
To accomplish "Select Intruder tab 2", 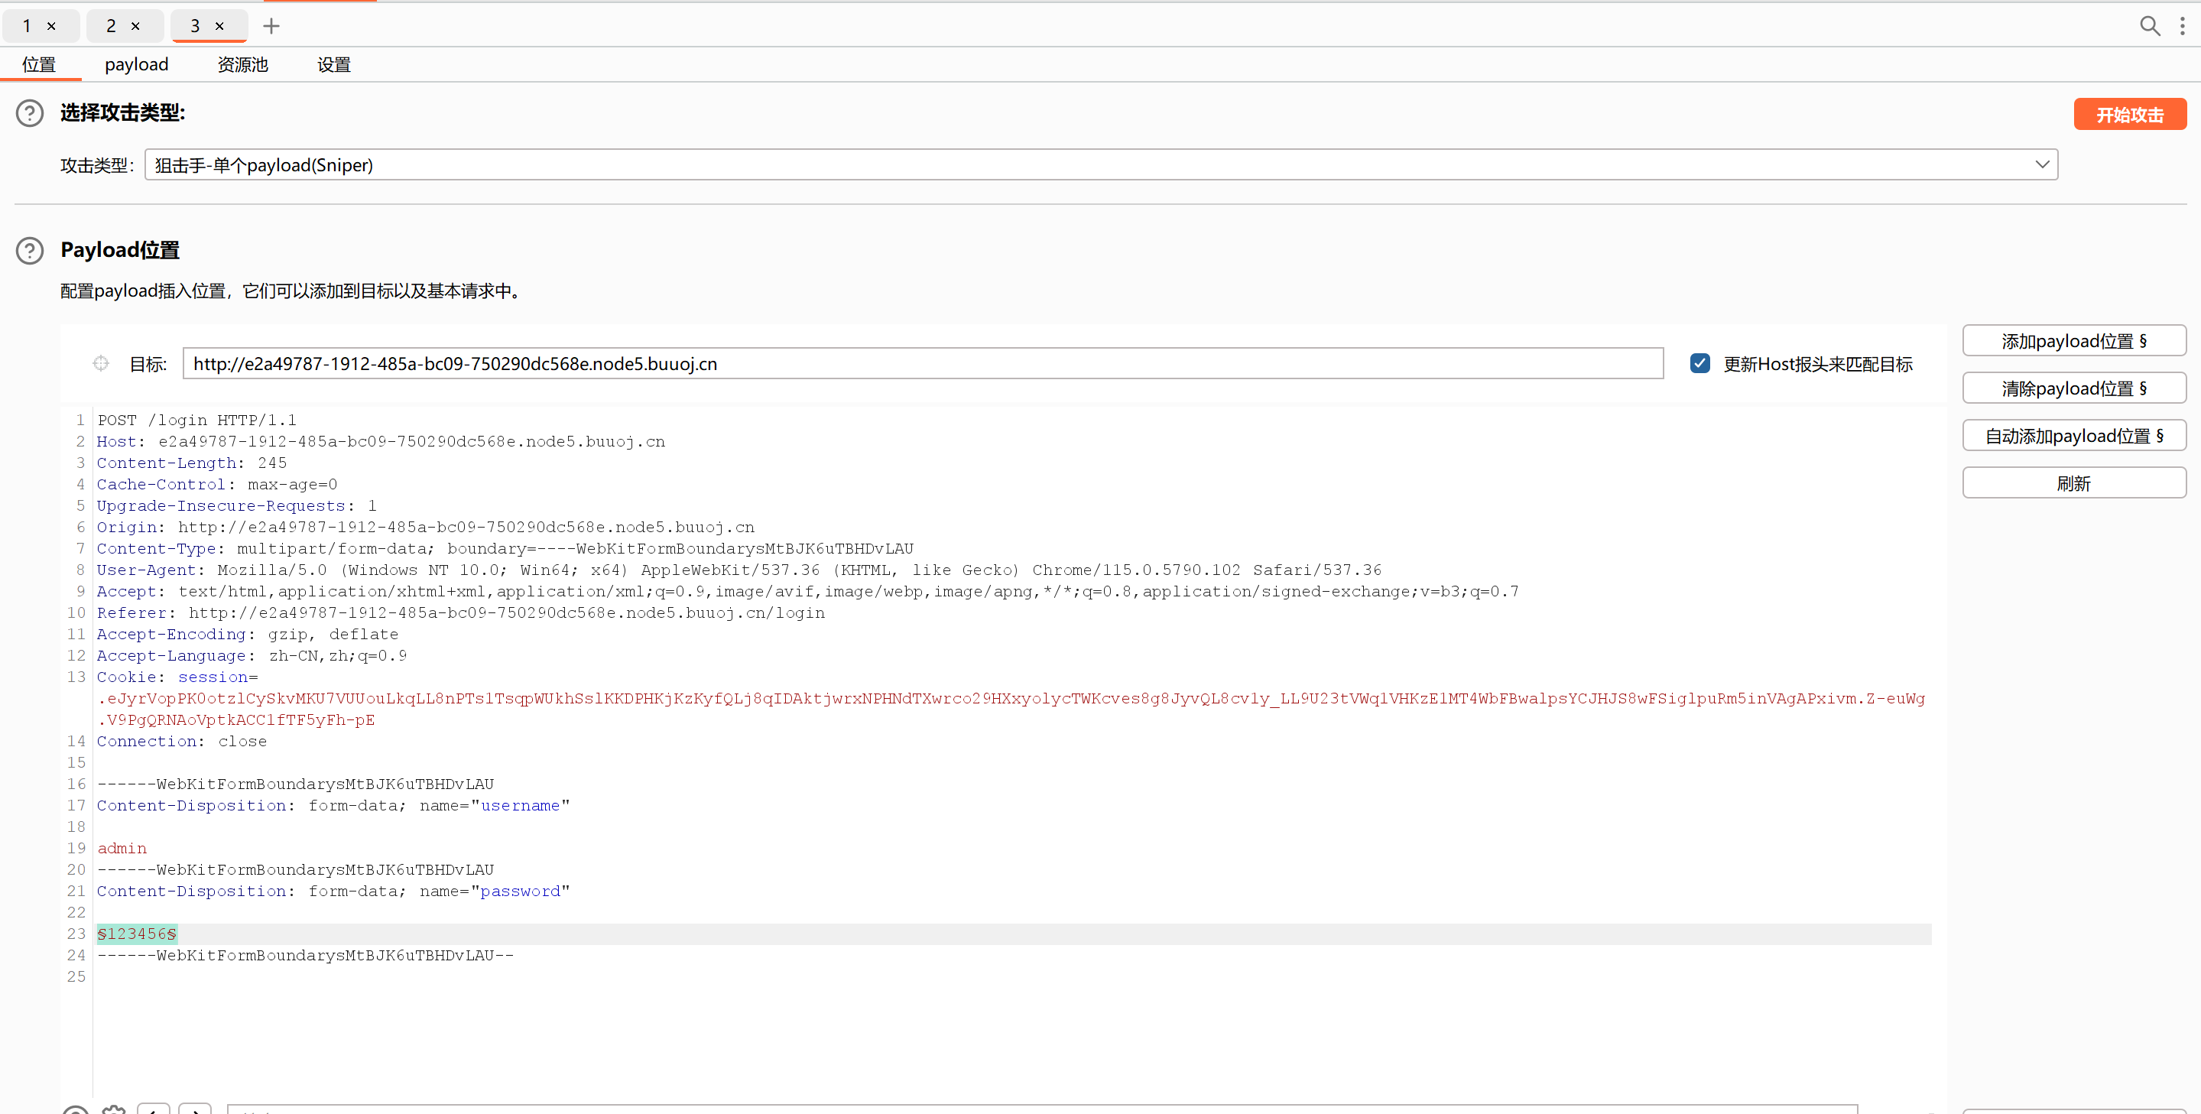I will coord(111,27).
